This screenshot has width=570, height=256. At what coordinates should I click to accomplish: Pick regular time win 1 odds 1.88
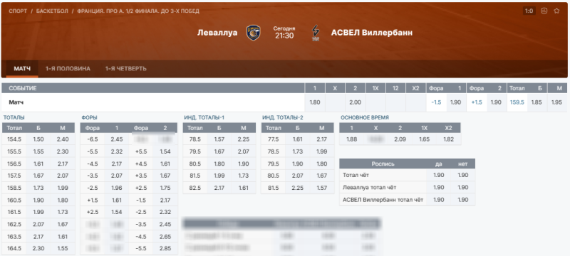tap(351, 139)
